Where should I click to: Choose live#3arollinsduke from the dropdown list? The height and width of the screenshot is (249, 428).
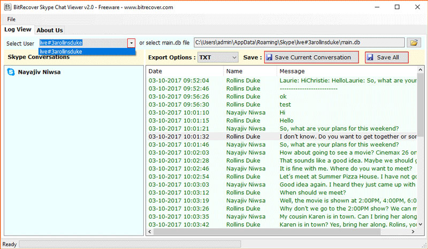click(87, 51)
